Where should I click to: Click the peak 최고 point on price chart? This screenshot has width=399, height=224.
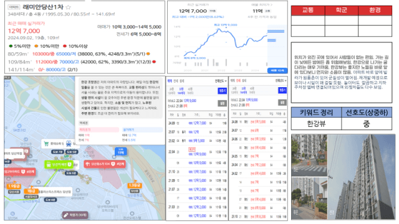226,28
